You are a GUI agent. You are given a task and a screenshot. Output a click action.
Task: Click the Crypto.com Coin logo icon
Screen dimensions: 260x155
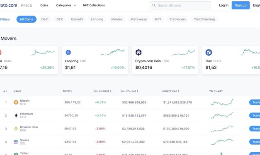[139, 52]
